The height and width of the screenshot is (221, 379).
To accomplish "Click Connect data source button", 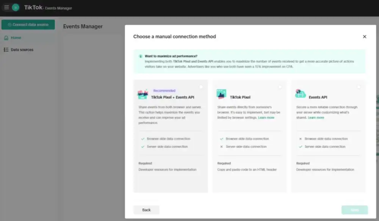I will tap(28, 25).
